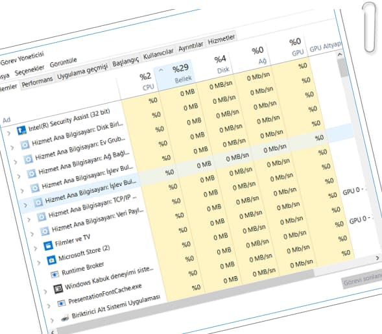Switch to the Hizmetler tab
Image resolution: width=382 pixels, height=334 pixels.
tap(221, 40)
